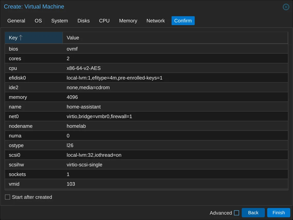Viewport: 293px width, 220px height.
Task: Select the name key cell
Action: pos(34,107)
